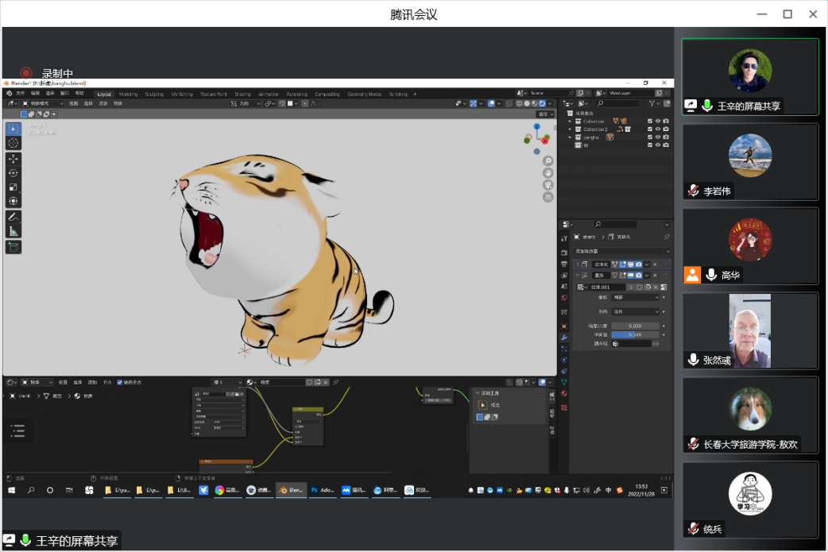
Task: Open the texture checker properties tab
Action: (x=564, y=408)
